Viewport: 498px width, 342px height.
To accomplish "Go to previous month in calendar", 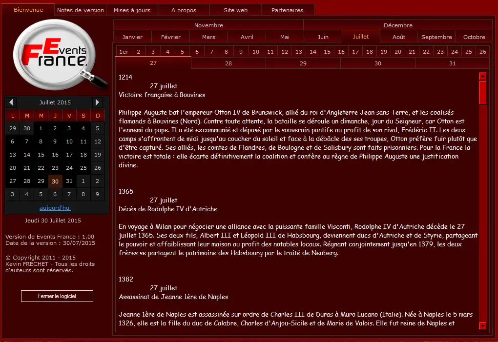I will point(11,102).
